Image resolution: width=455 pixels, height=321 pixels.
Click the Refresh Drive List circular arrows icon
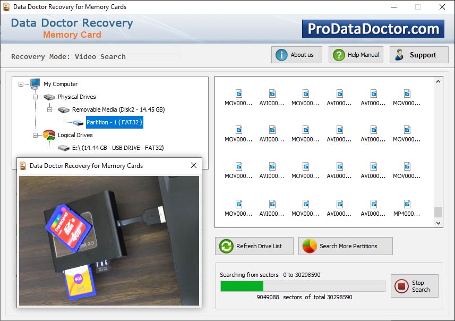[226, 246]
